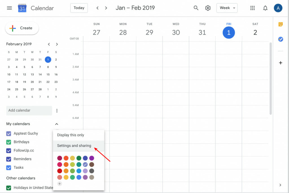Open the Tasks side panel
Image resolution: width=289 pixels, height=193 pixels.
coord(281,39)
